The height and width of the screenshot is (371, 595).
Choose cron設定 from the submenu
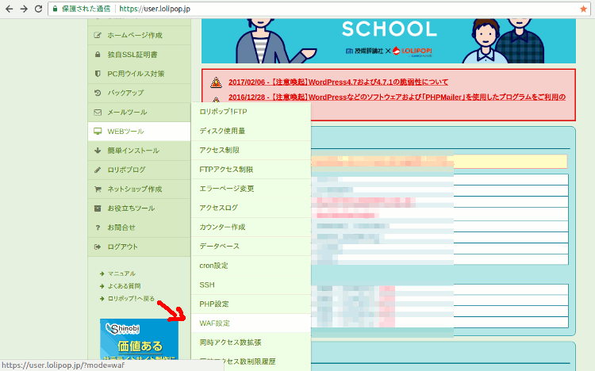pyautogui.click(x=251, y=266)
